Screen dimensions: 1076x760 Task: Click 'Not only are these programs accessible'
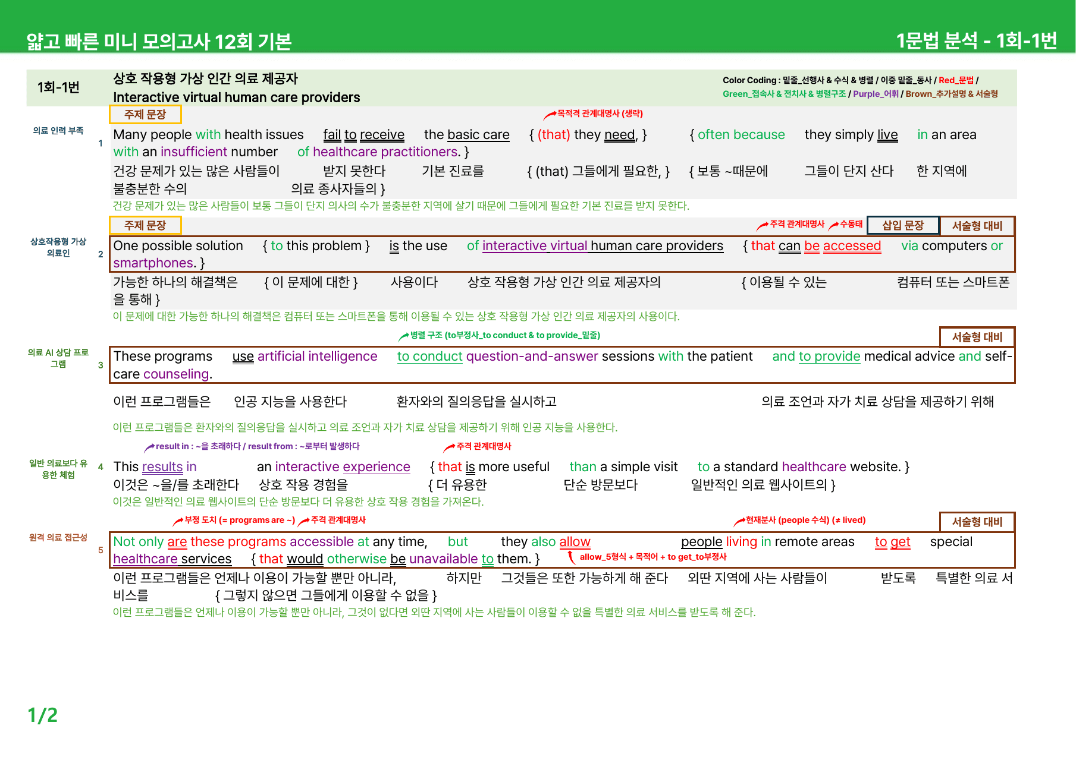233,542
